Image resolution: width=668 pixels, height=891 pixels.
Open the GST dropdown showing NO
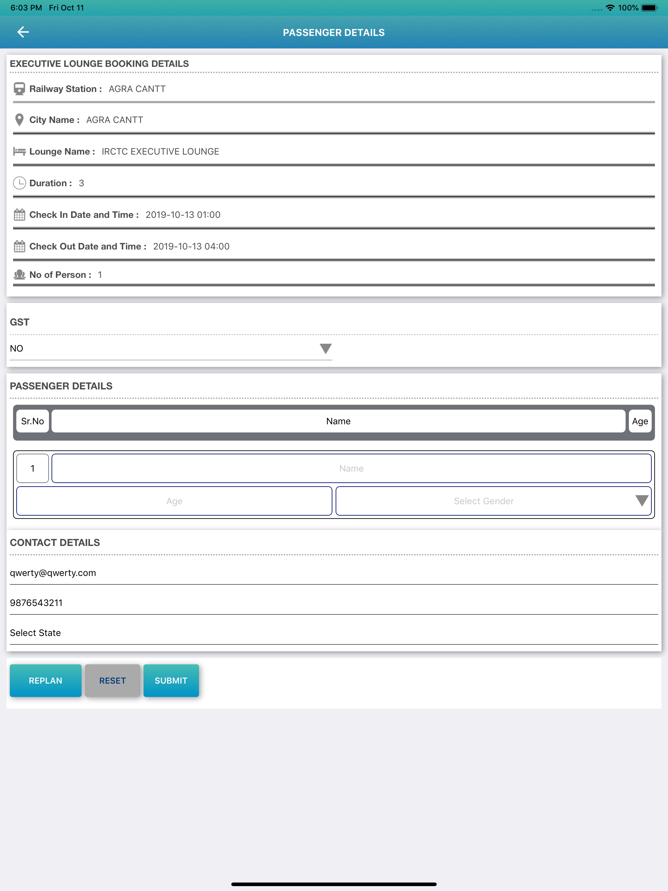click(171, 348)
